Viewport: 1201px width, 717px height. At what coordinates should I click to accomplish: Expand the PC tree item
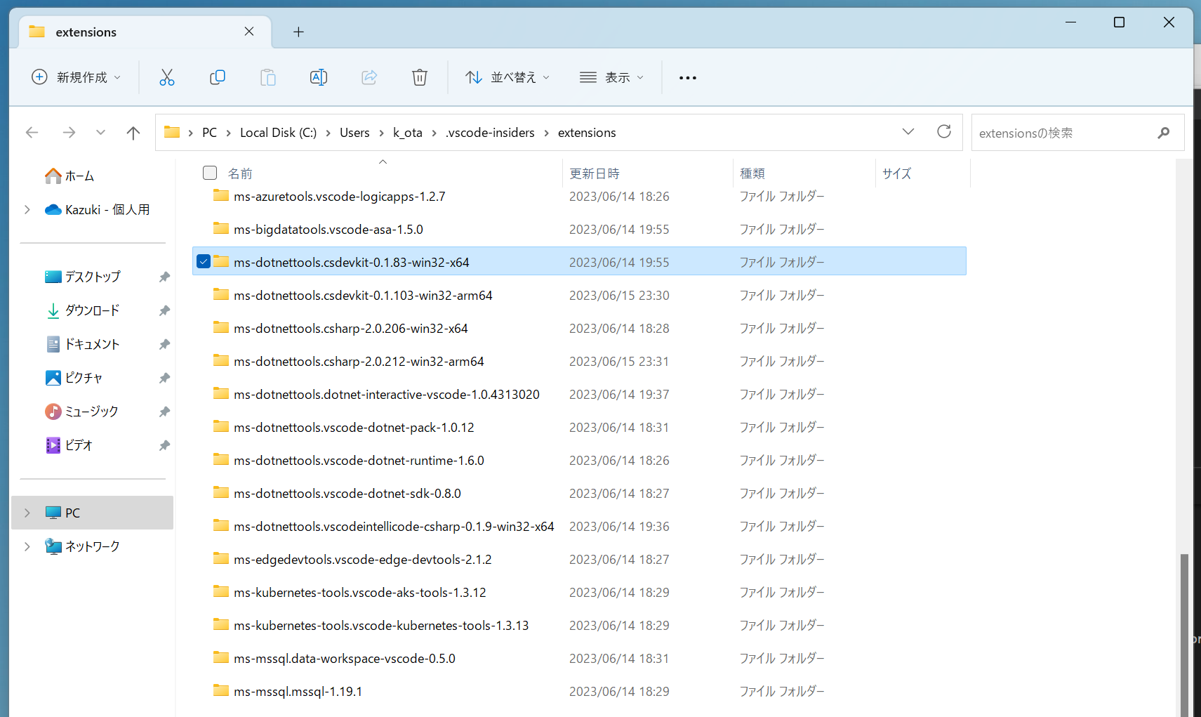coord(27,513)
